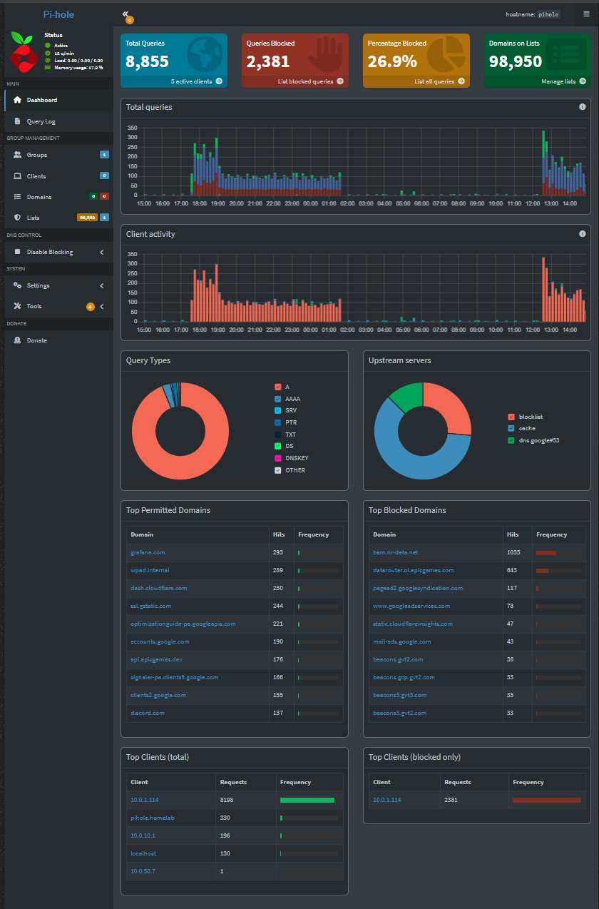Open the datarouter.ol.epicgames.com blocked domain link

[x=414, y=570]
